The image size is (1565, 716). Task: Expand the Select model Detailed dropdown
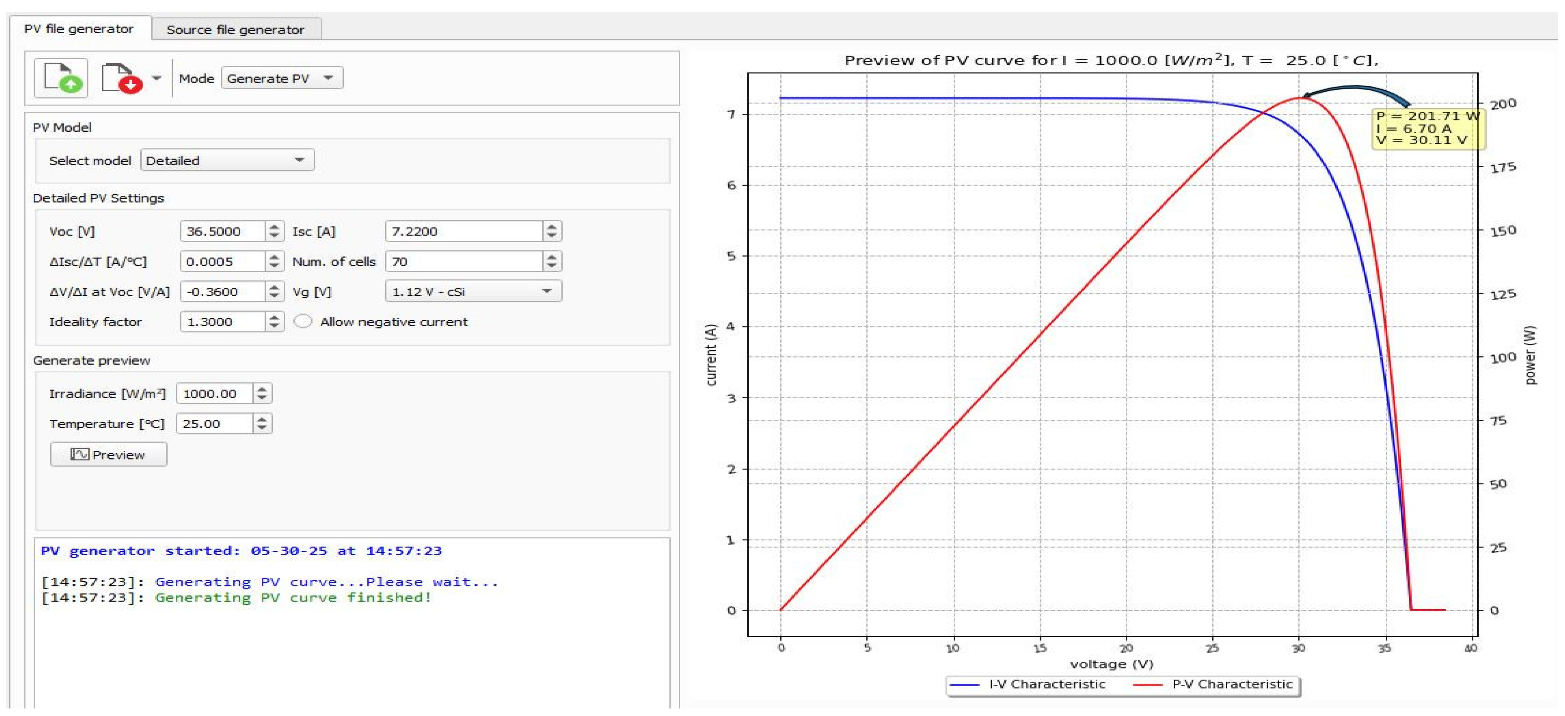[x=227, y=160]
